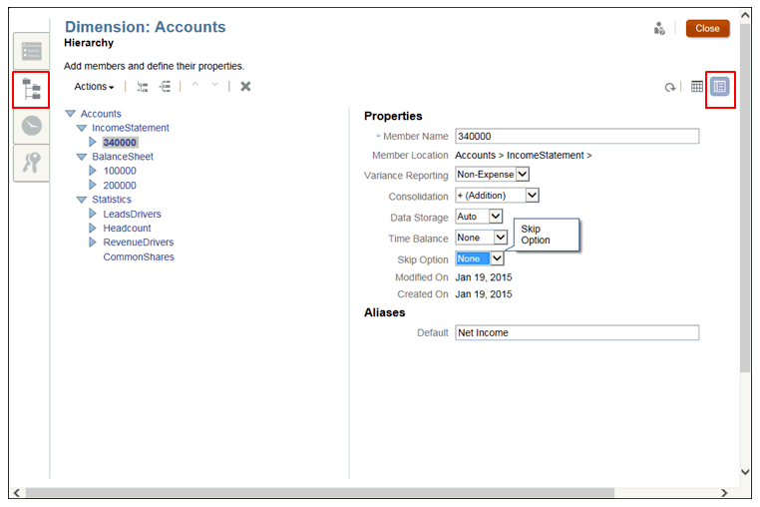Screen dimensions: 760x507
Task: Click the Add Child member toolbar icon
Action: tap(142, 87)
